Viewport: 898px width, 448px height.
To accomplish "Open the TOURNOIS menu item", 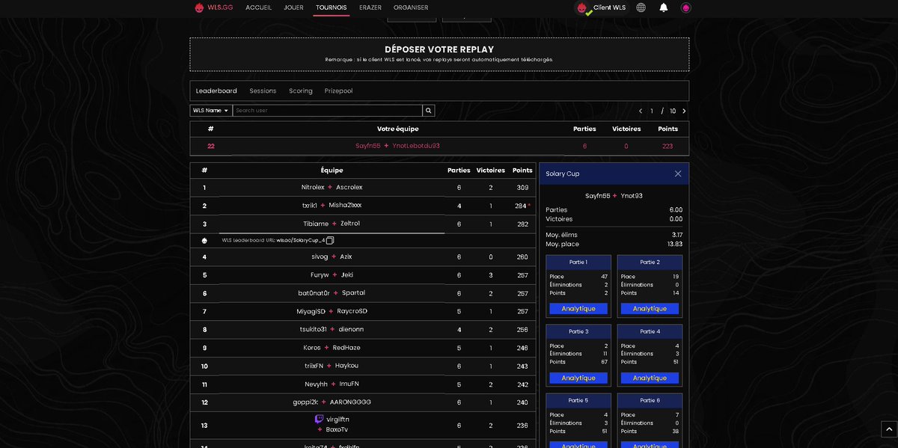I will tap(332, 7).
